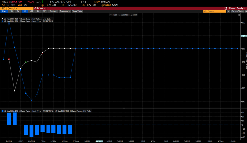Activate the Track crosshair tool
Image resolution: width=247 pixels, height=143 pixels.
coord(114,15)
